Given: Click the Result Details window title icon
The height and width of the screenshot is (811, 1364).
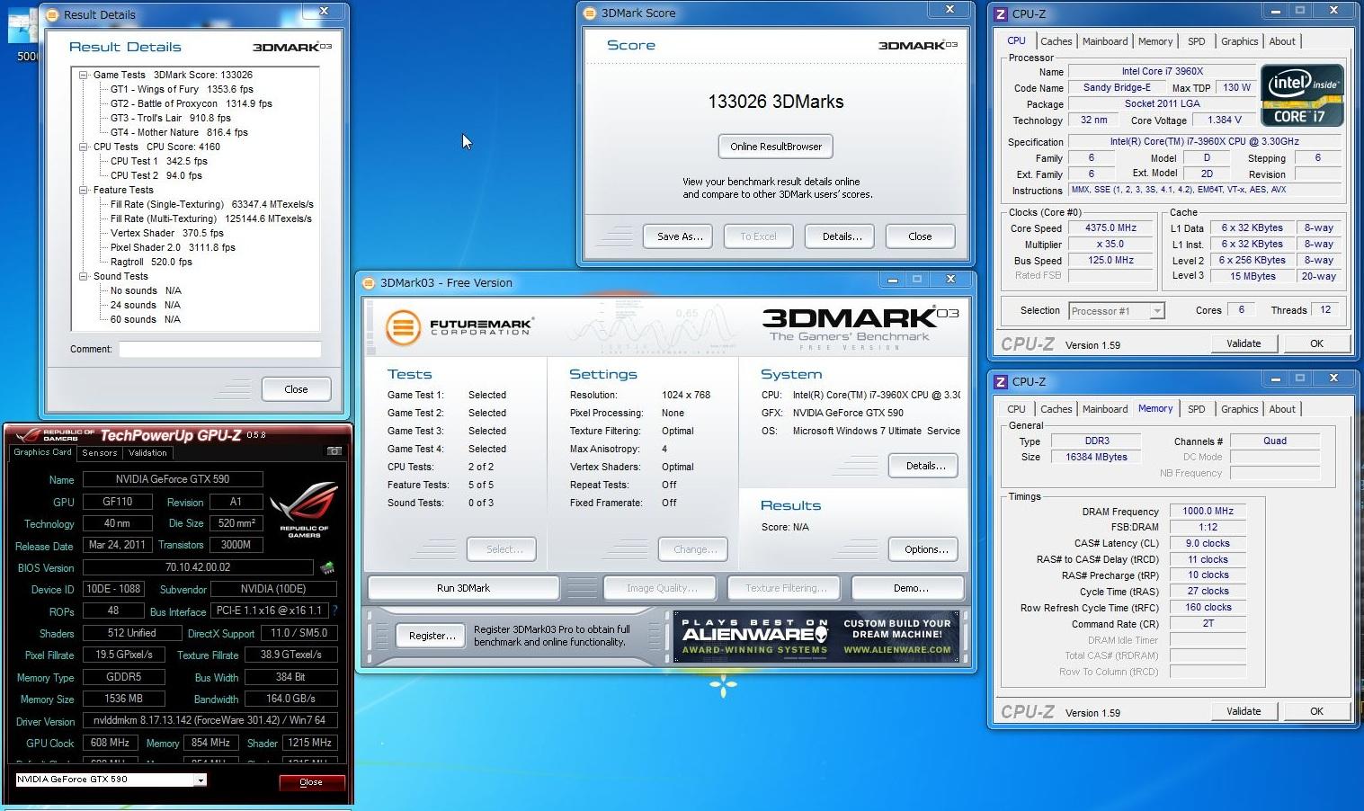Looking at the screenshot, I should pos(53,14).
